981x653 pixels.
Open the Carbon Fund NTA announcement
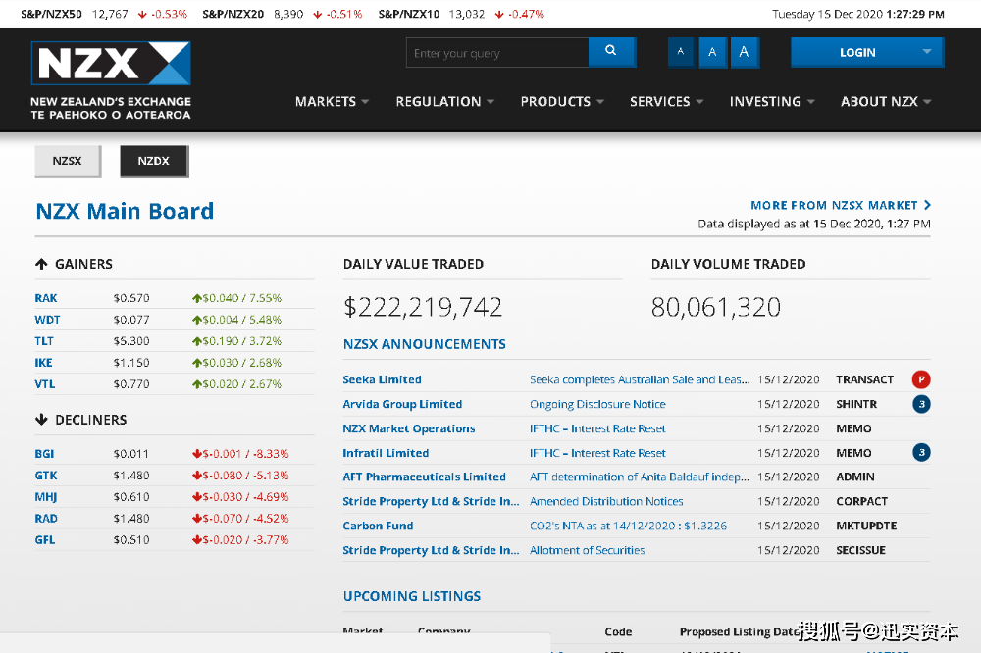(628, 526)
